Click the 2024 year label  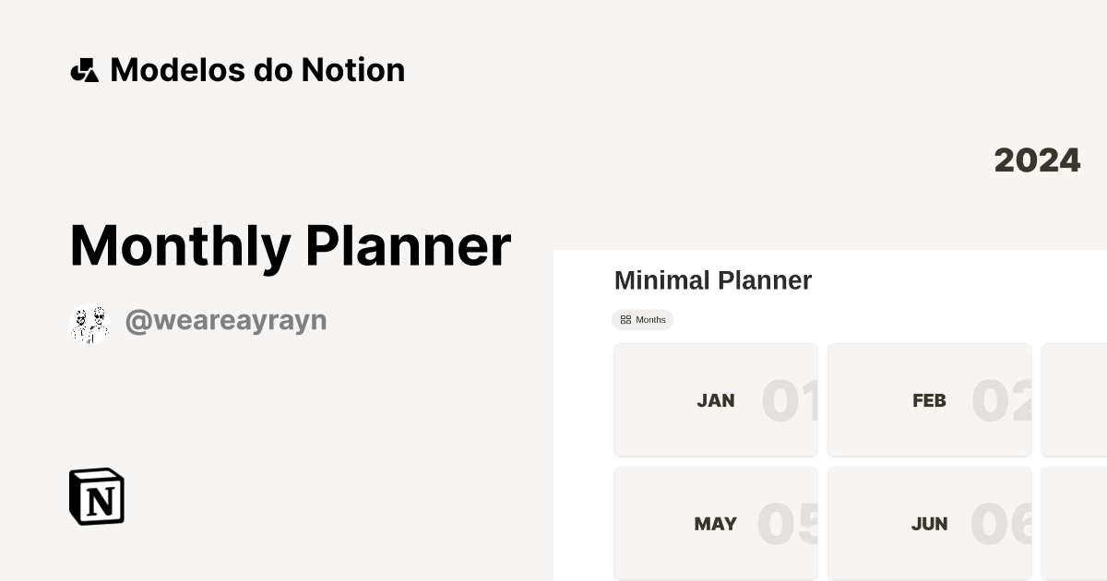1037,160
